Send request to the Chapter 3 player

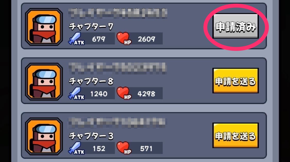pyautogui.click(x=235, y=135)
